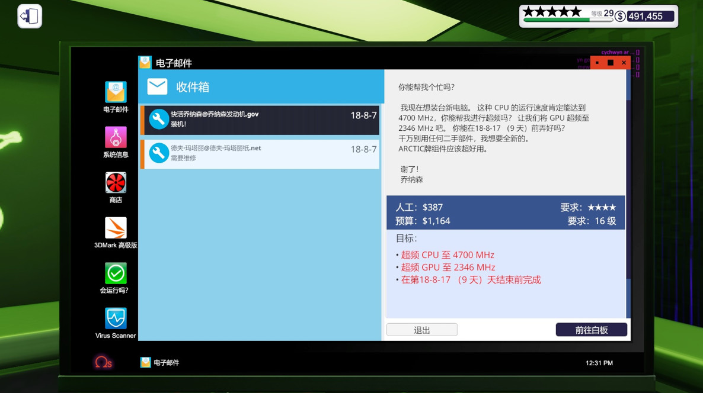This screenshot has width=703, height=393.
Task: Open the taskbar 电子邮件 icon
Action: point(145,362)
